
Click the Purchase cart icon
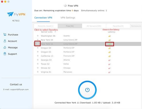(x=5, y=34)
